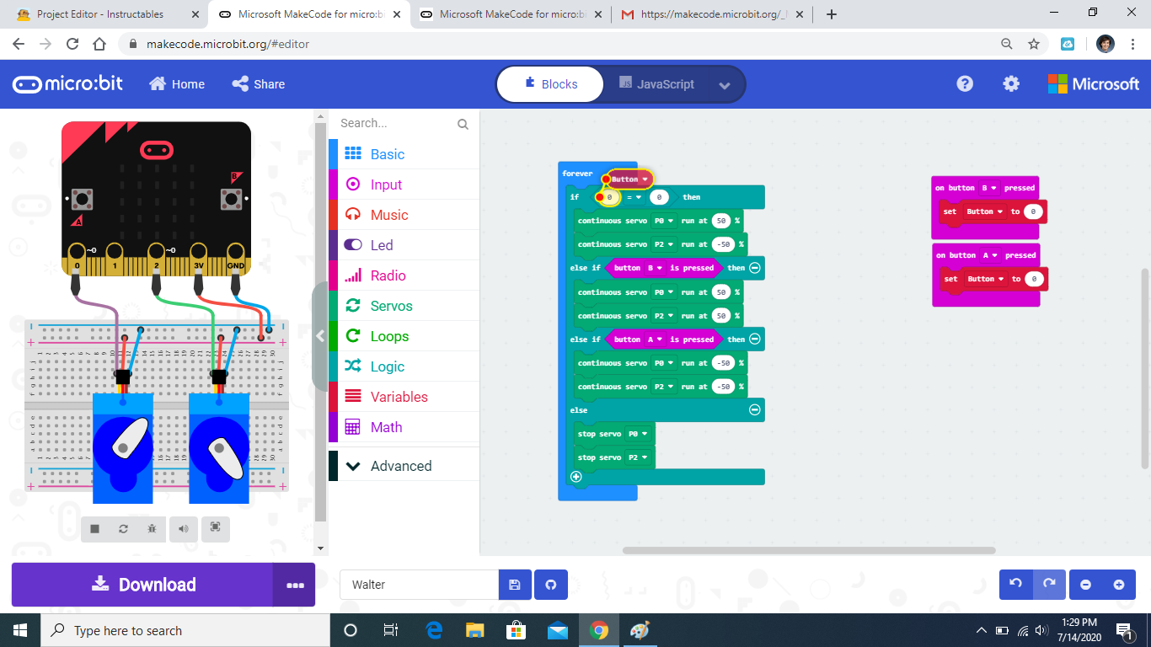Zoom in the blocks workspace
The image size is (1151, 647).
pyautogui.click(x=1119, y=585)
